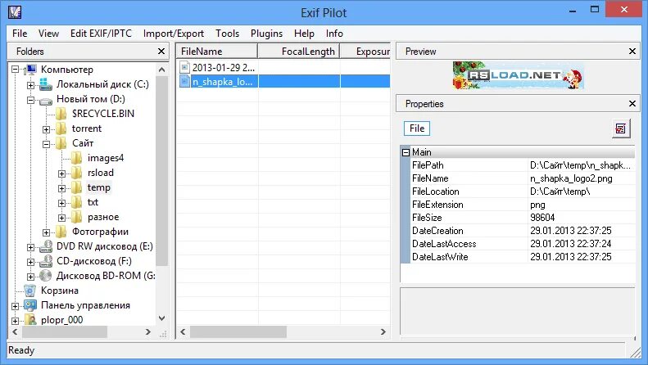Select the FileSize value 98604
The image size is (648, 365).
[x=542, y=218]
